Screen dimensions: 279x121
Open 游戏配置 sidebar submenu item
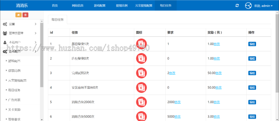click(14, 61)
